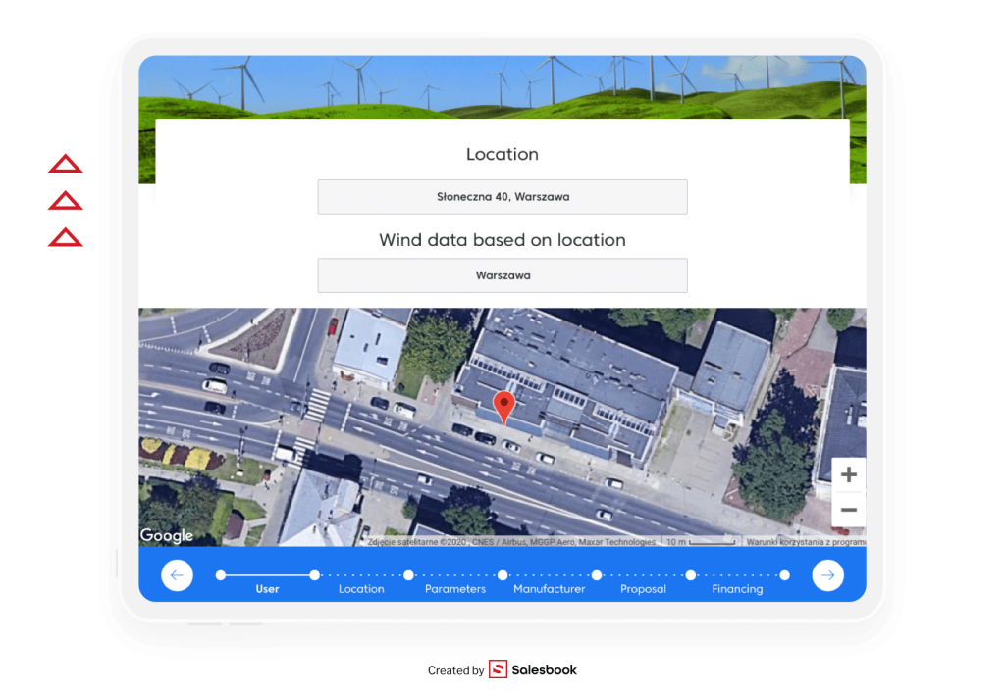Click the map's 10 m scale indicator

coord(701,542)
